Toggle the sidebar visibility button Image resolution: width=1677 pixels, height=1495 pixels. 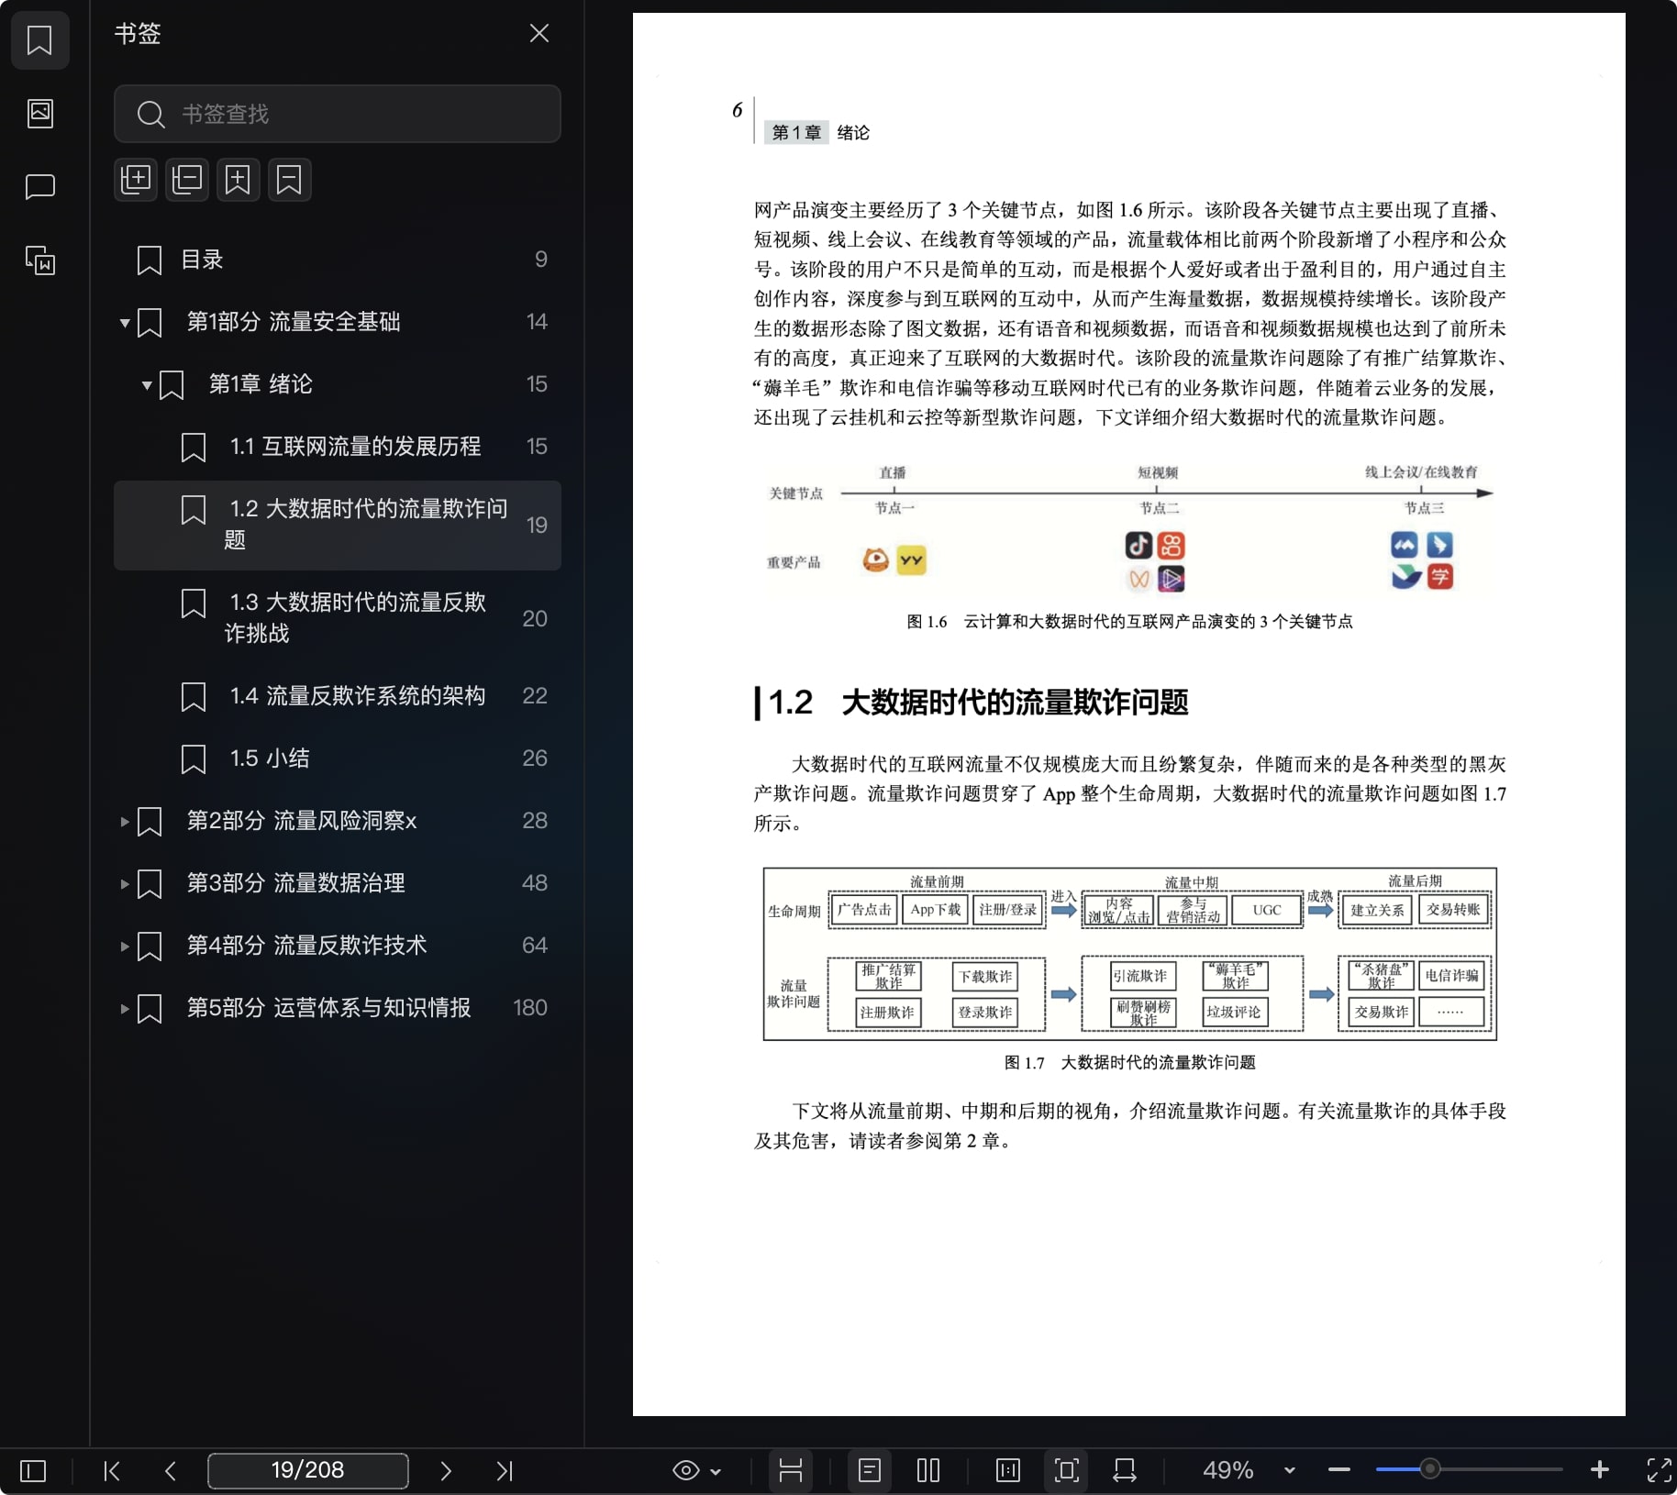[x=33, y=1471]
